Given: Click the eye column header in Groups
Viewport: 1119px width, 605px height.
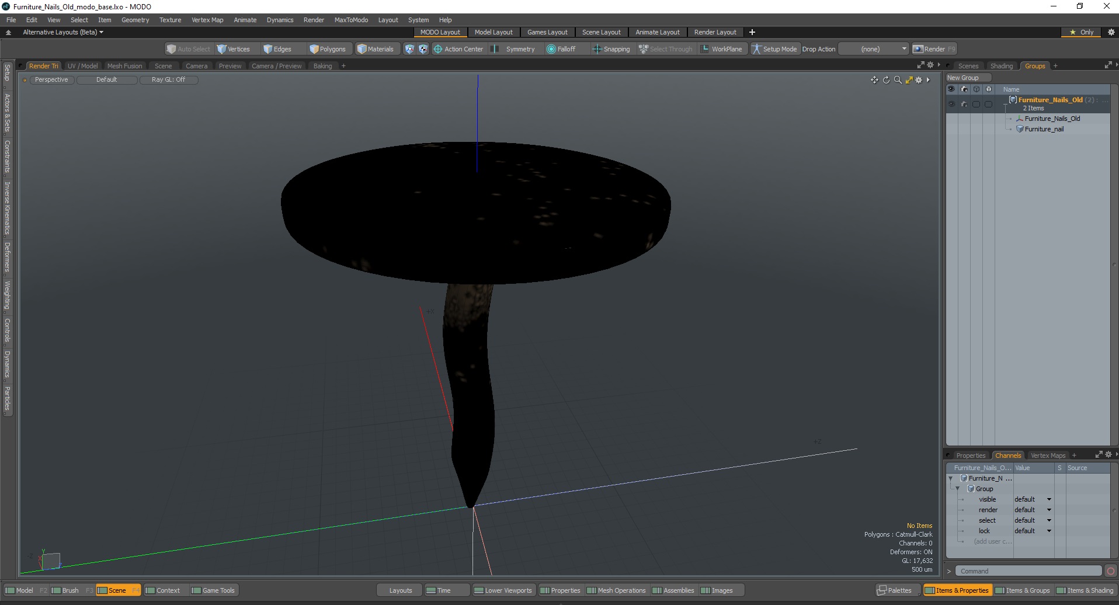Looking at the screenshot, I should pos(951,89).
